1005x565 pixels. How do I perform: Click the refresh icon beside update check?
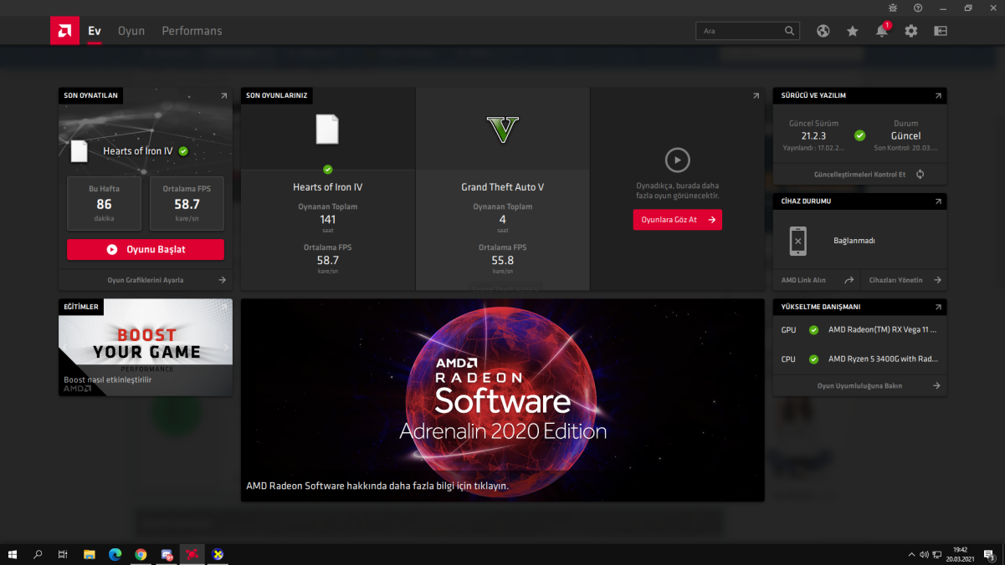click(x=920, y=175)
